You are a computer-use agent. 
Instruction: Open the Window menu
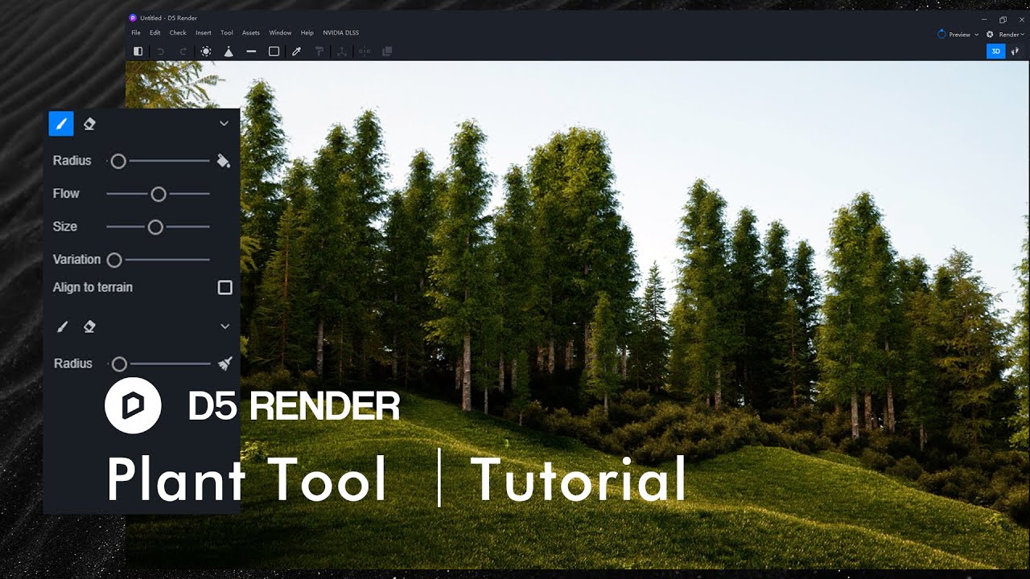[x=280, y=33]
